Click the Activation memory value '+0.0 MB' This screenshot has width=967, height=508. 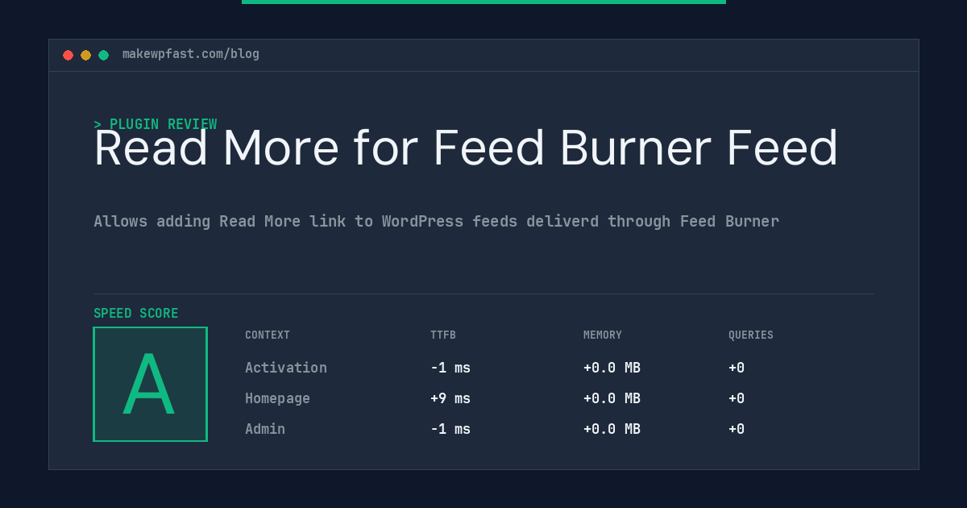(x=612, y=368)
